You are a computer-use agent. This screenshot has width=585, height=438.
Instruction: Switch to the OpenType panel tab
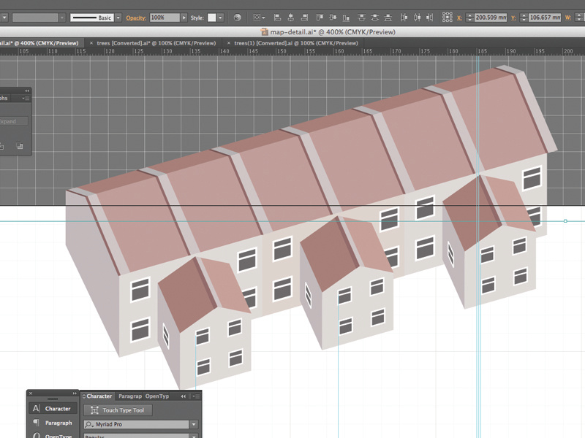click(157, 396)
